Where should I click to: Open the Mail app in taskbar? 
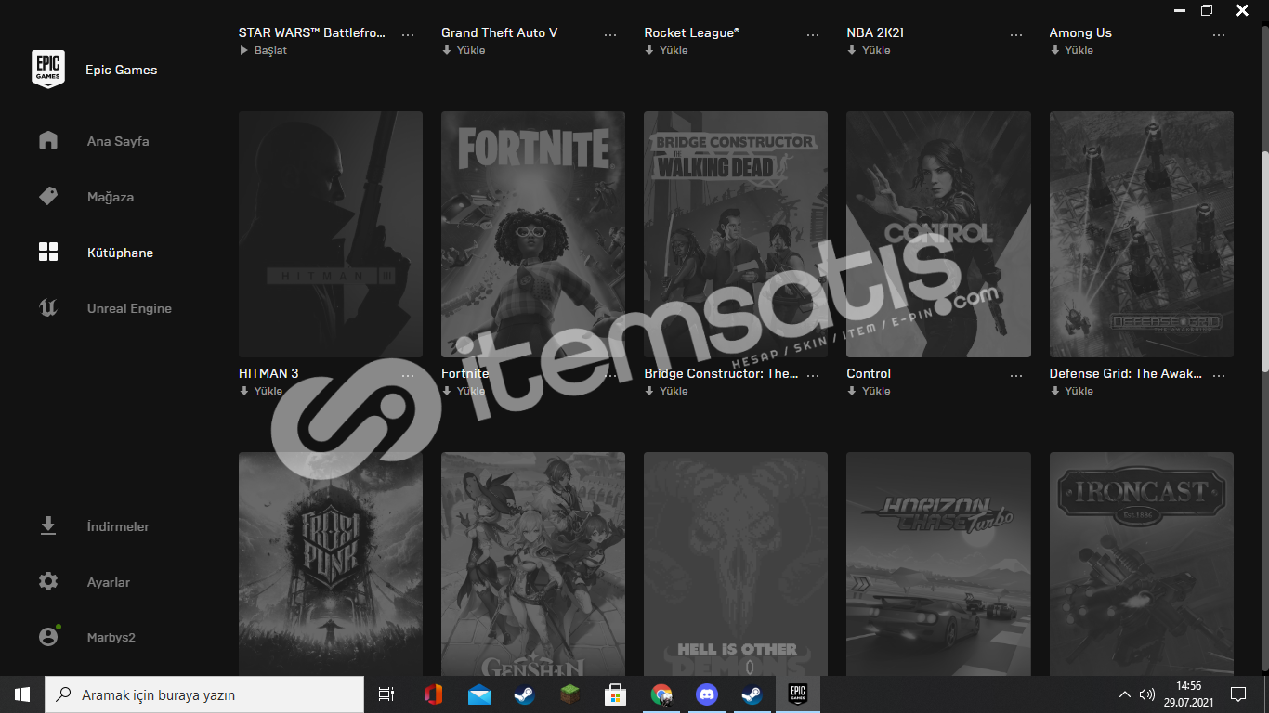(478, 694)
